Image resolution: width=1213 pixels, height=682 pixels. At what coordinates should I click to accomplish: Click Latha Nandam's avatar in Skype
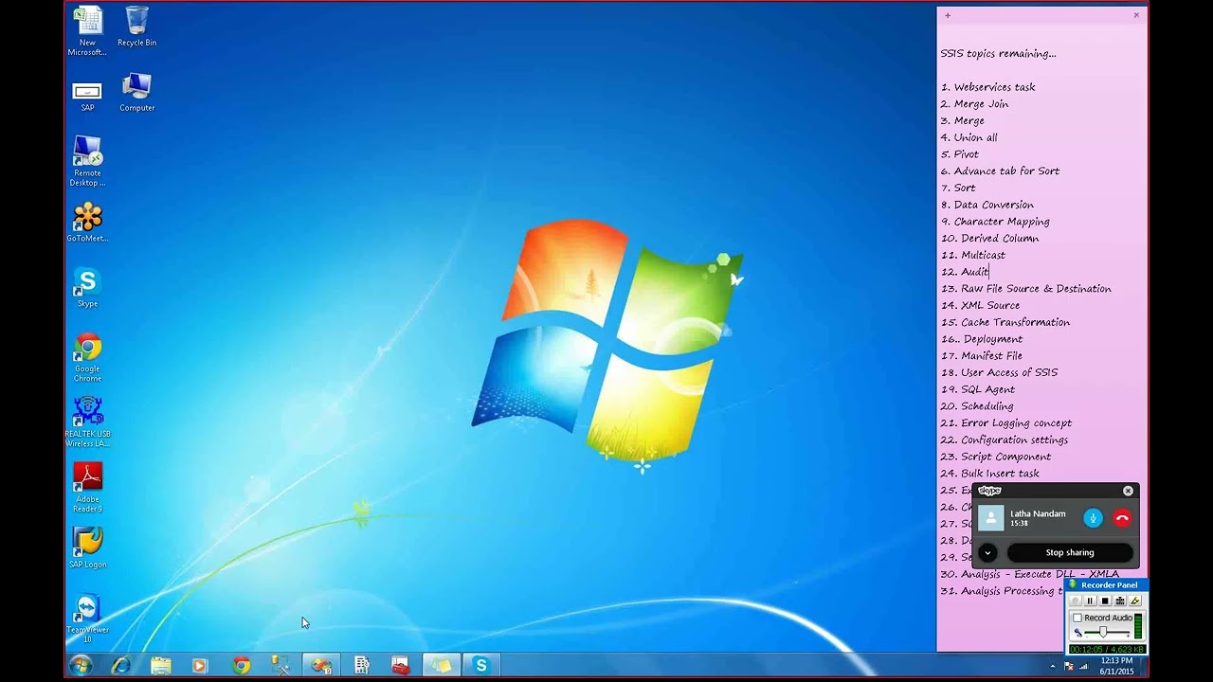pos(991,518)
